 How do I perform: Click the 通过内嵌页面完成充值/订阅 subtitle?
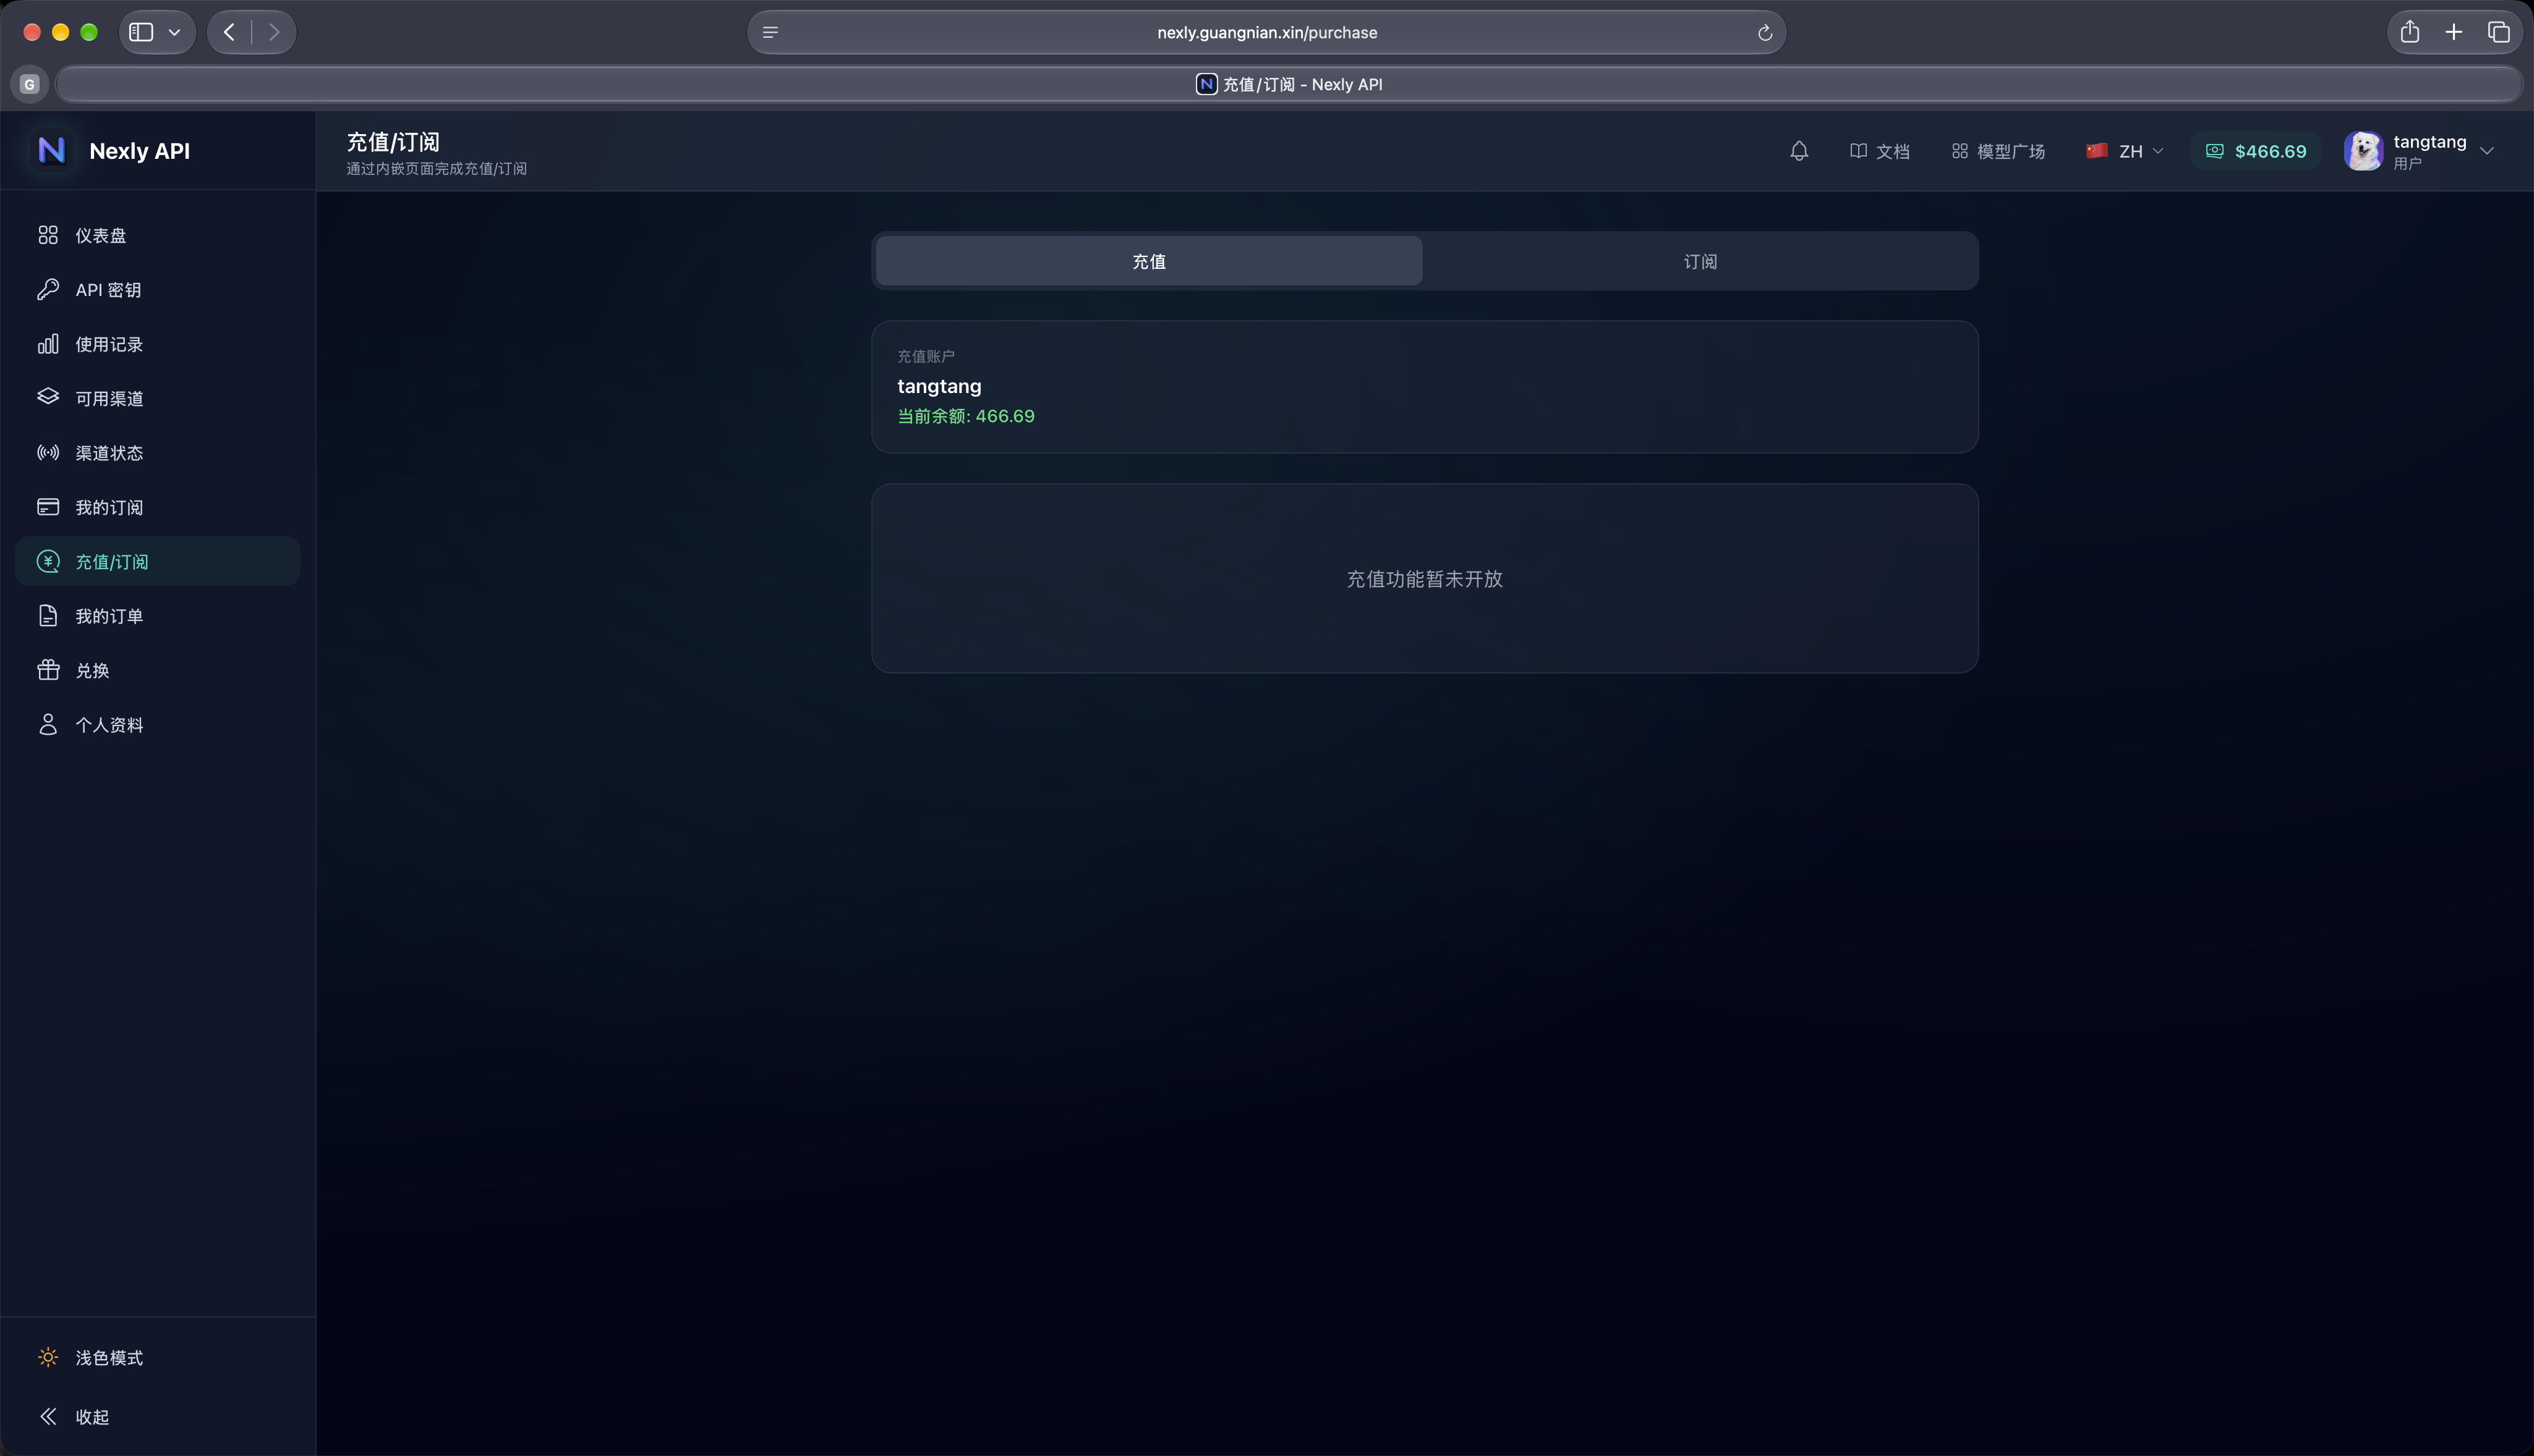click(x=436, y=168)
